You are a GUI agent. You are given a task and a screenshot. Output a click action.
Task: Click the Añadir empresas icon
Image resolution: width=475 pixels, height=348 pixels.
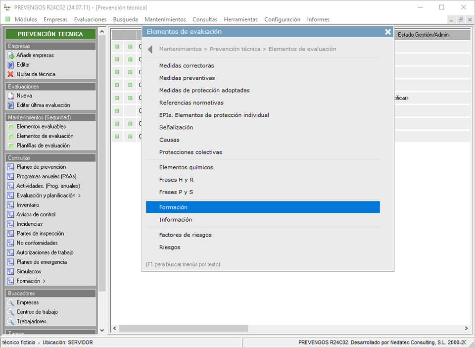click(11, 55)
